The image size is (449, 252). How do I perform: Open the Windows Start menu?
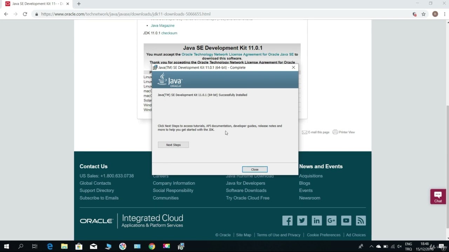pos(6,246)
